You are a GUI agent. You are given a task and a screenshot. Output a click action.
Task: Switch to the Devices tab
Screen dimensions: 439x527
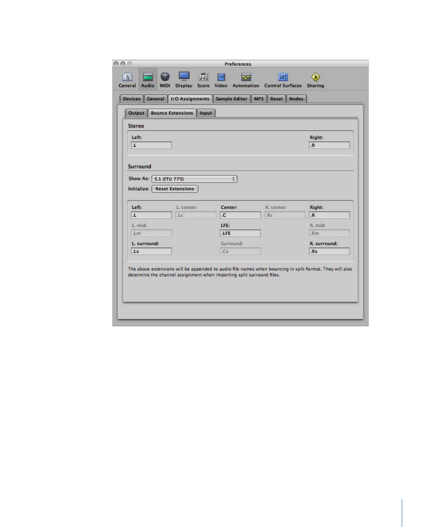[x=132, y=99]
